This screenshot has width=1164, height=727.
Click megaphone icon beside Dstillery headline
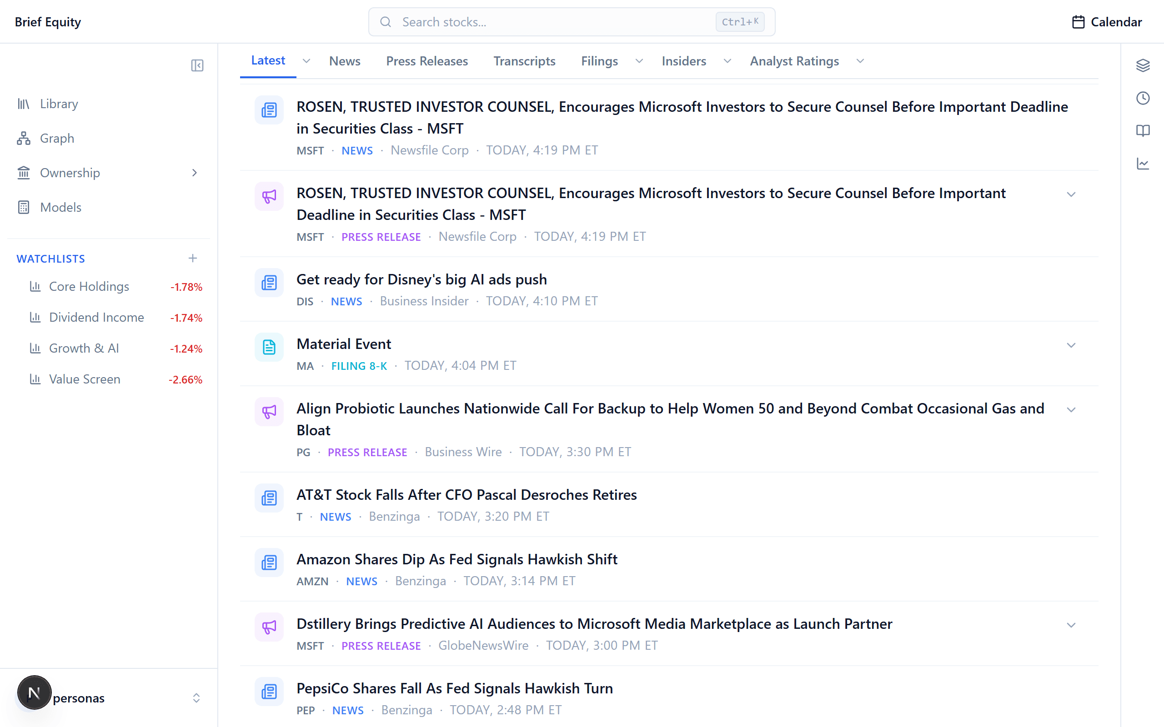(x=269, y=627)
